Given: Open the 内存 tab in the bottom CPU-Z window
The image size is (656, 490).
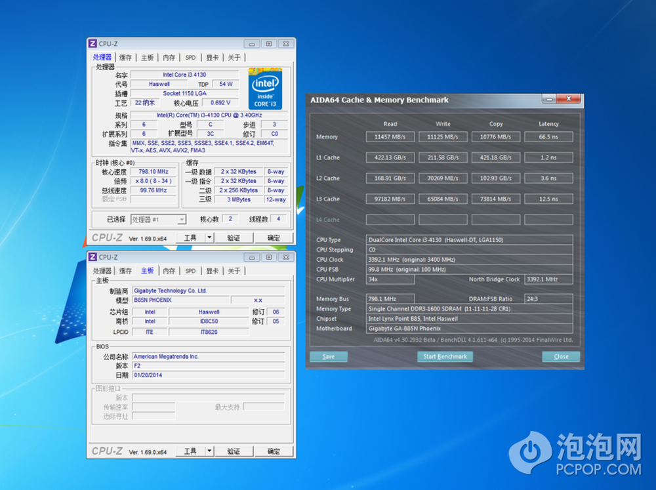Looking at the screenshot, I should click(169, 271).
